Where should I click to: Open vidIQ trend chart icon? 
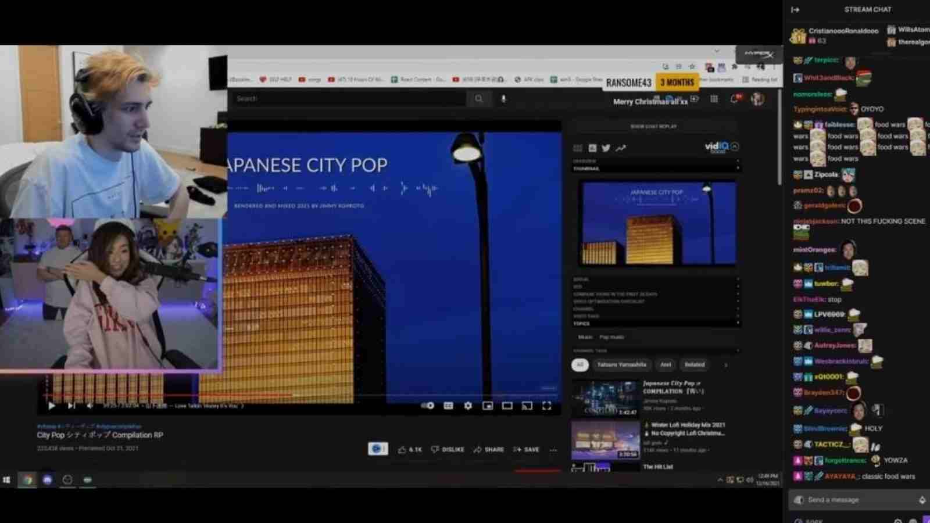tap(621, 148)
